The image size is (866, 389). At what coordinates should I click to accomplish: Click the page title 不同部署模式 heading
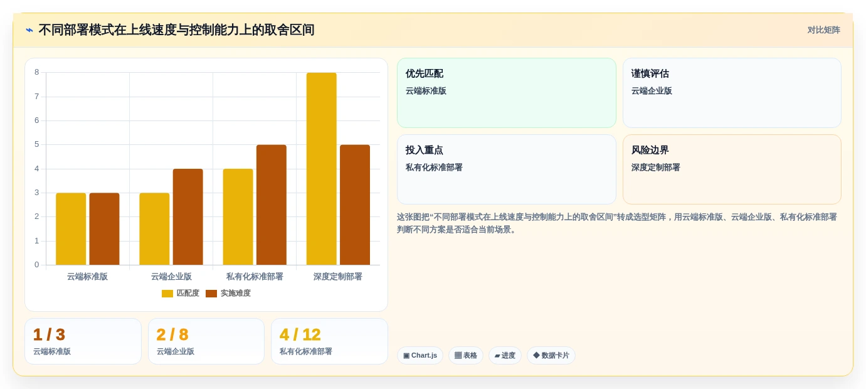coord(176,30)
